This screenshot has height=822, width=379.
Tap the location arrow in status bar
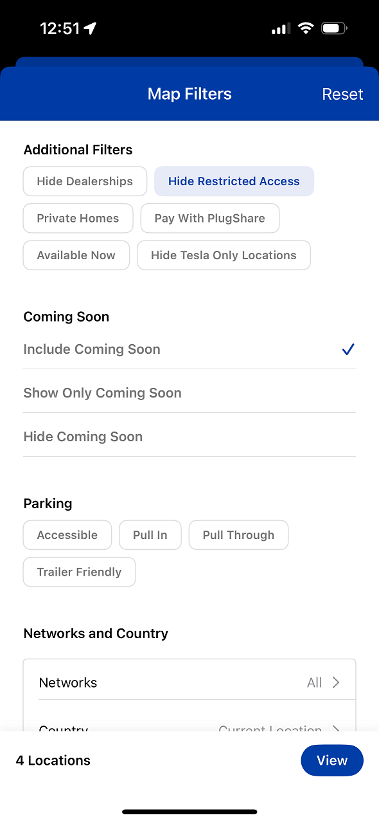pyautogui.click(x=90, y=28)
